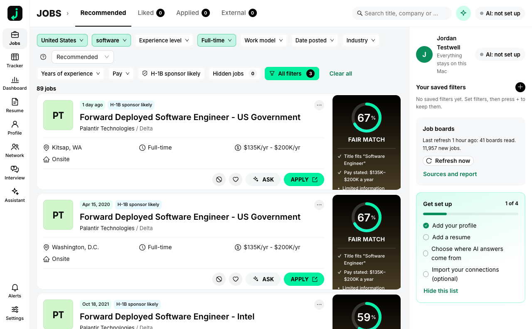
Task: Expand the Years of experience filter
Action: click(71, 74)
